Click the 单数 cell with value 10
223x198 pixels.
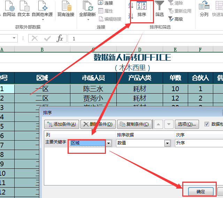coord(175,89)
